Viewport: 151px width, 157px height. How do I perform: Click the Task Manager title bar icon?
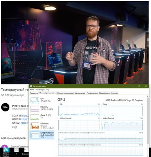pyautogui.click(x=31, y=86)
